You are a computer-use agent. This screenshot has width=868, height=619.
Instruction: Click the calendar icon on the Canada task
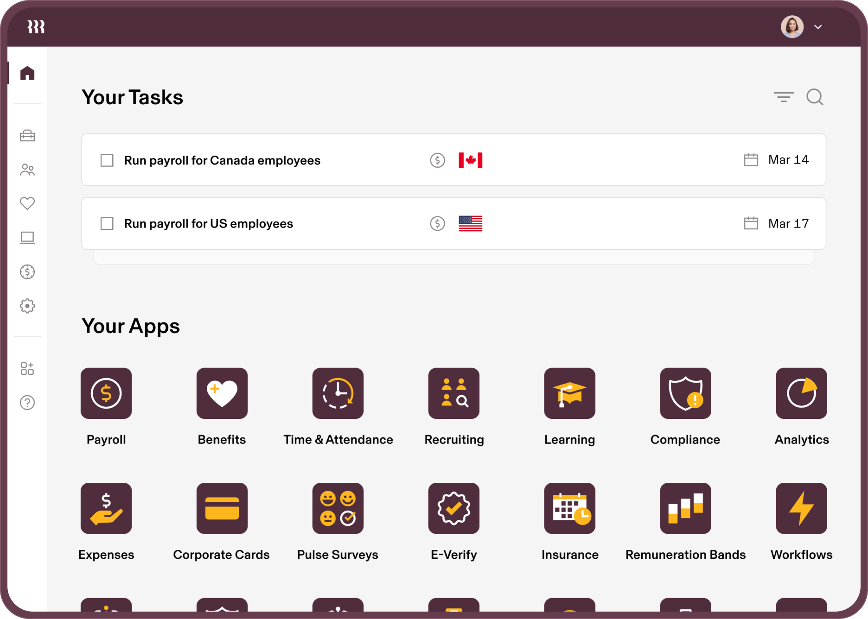(x=750, y=159)
